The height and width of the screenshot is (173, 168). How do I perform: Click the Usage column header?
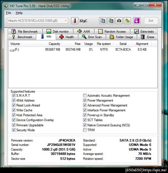coord(88,44)
